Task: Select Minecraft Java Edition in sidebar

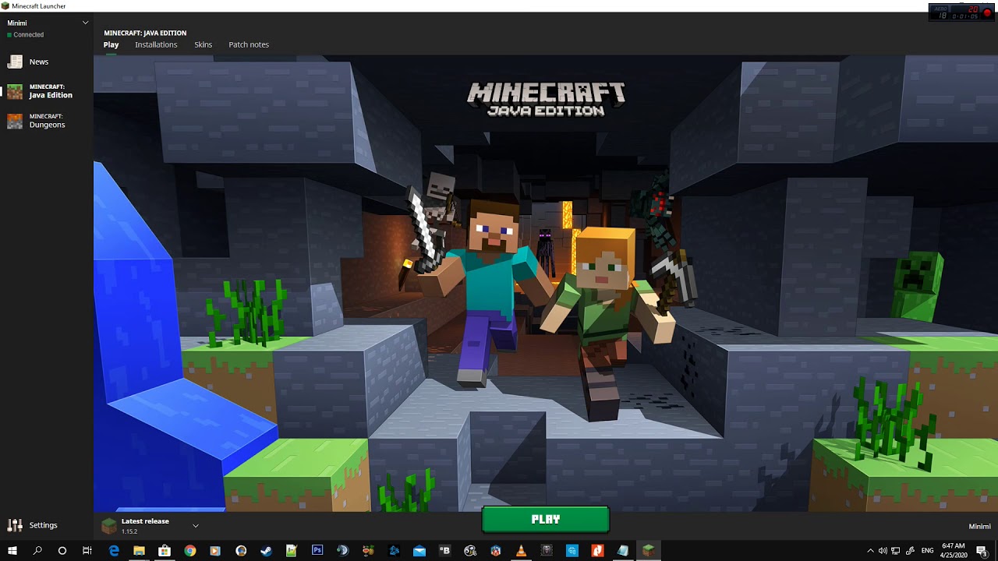Action: (x=46, y=91)
